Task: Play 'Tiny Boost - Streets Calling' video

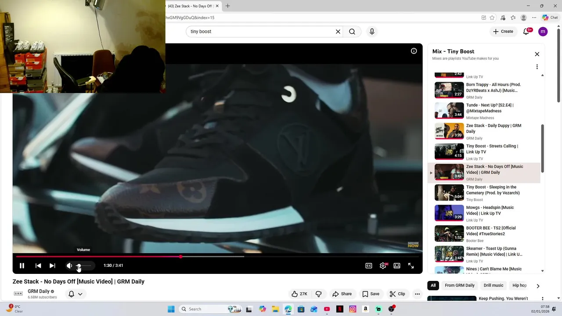Action: pyautogui.click(x=484, y=151)
